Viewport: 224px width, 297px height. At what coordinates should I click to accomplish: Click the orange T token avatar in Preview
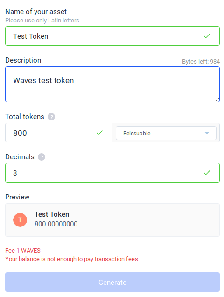click(x=20, y=220)
